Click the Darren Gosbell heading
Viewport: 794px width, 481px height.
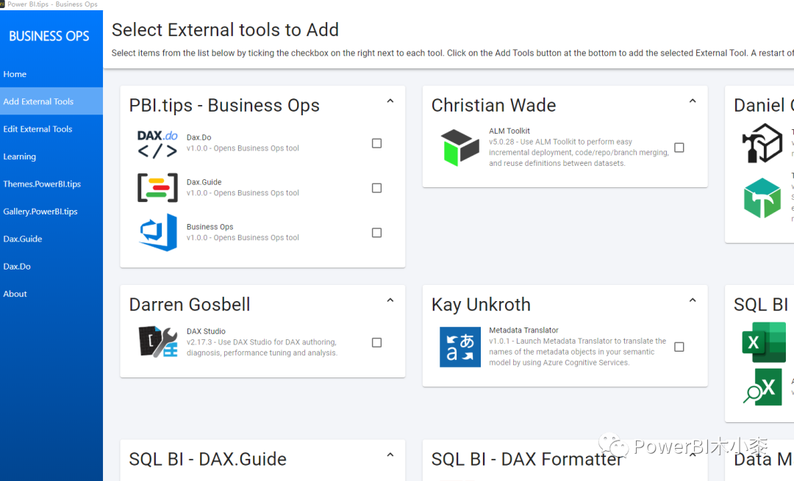[x=190, y=305]
